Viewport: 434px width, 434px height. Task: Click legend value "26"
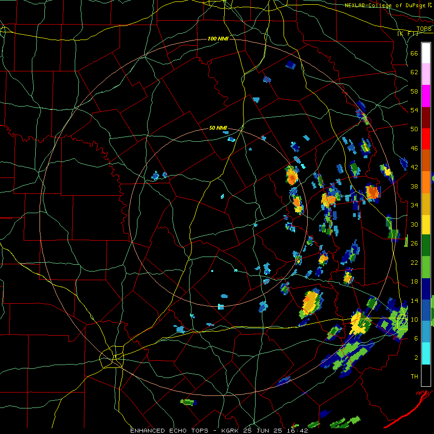(414, 244)
